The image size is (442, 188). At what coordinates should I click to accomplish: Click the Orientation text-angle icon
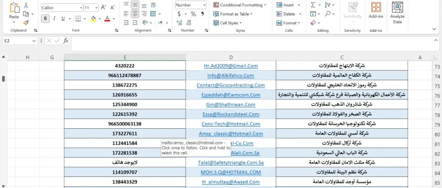coord(145,23)
